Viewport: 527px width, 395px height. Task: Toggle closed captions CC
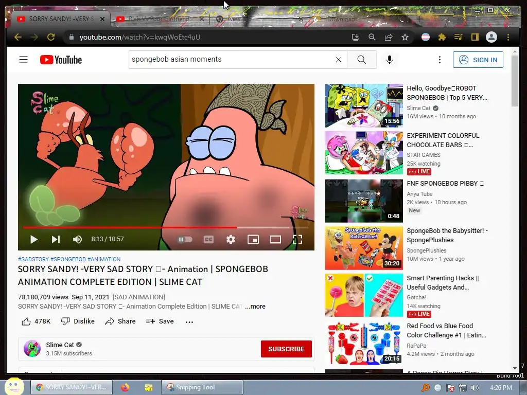208,239
